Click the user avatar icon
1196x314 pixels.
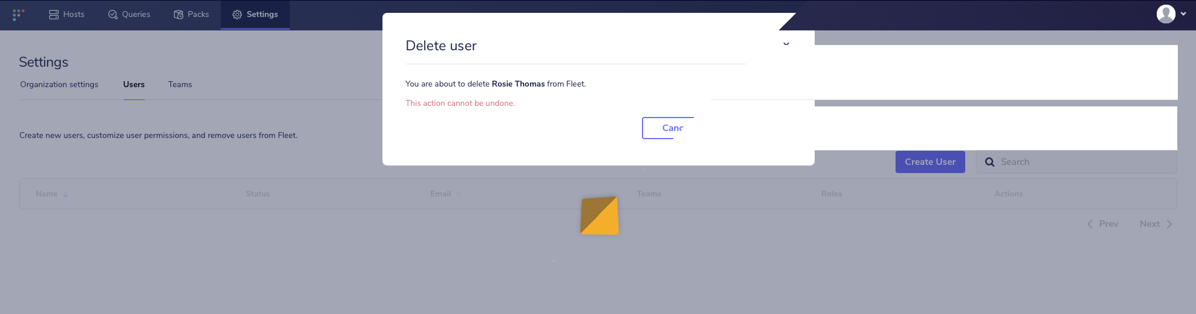click(x=1166, y=14)
